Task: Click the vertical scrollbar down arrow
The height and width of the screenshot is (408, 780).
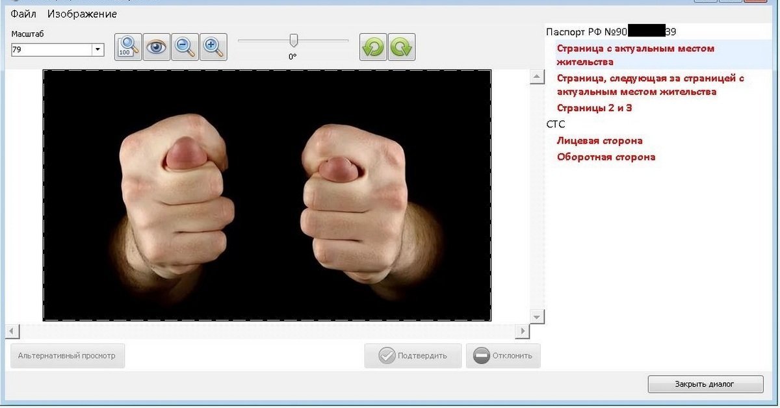Action: click(x=537, y=316)
